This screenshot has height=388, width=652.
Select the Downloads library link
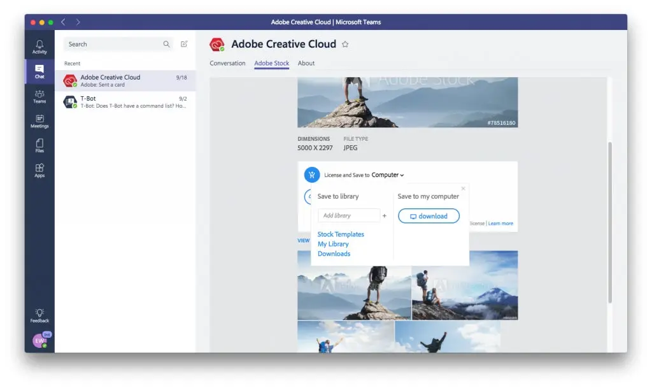tap(334, 254)
